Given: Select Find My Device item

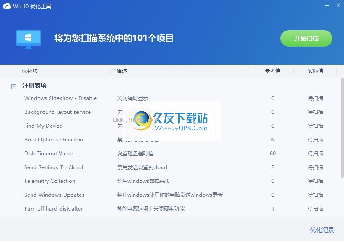Looking at the screenshot, I should point(43,126).
